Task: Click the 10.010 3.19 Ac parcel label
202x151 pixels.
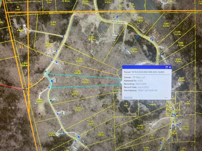Action: click(186, 128)
